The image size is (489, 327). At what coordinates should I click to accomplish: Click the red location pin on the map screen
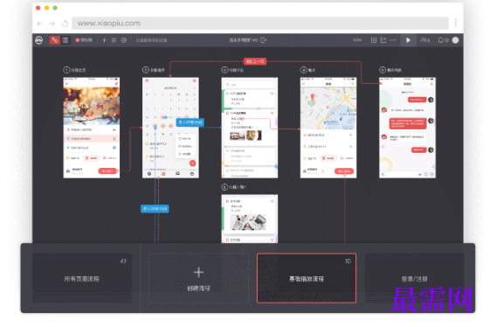click(x=313, y=97)
